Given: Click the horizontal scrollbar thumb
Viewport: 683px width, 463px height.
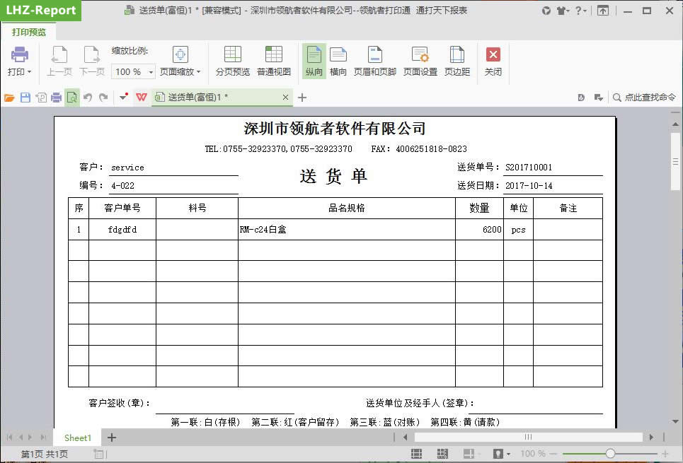Looking at the screenshot, I should tap(529, 437).
